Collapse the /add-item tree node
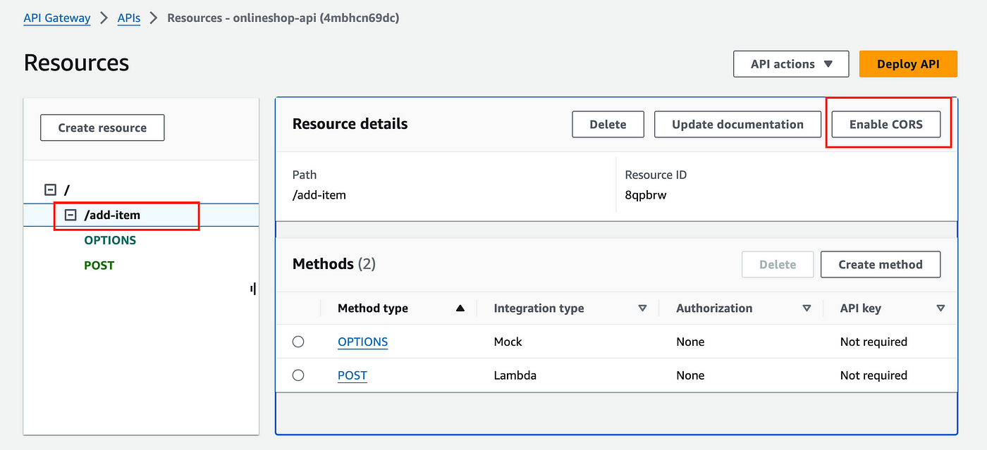Image resolution: width=987 pixels, height=450 pixels. [x=70, y=215]
